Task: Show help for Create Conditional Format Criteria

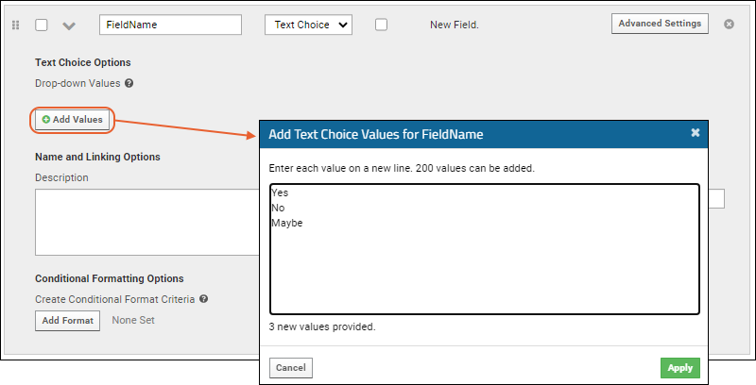Action: pos(203,299)
